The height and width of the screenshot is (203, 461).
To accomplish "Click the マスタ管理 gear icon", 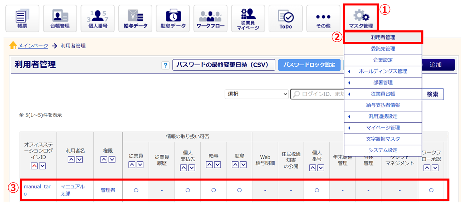I will 361,19.
